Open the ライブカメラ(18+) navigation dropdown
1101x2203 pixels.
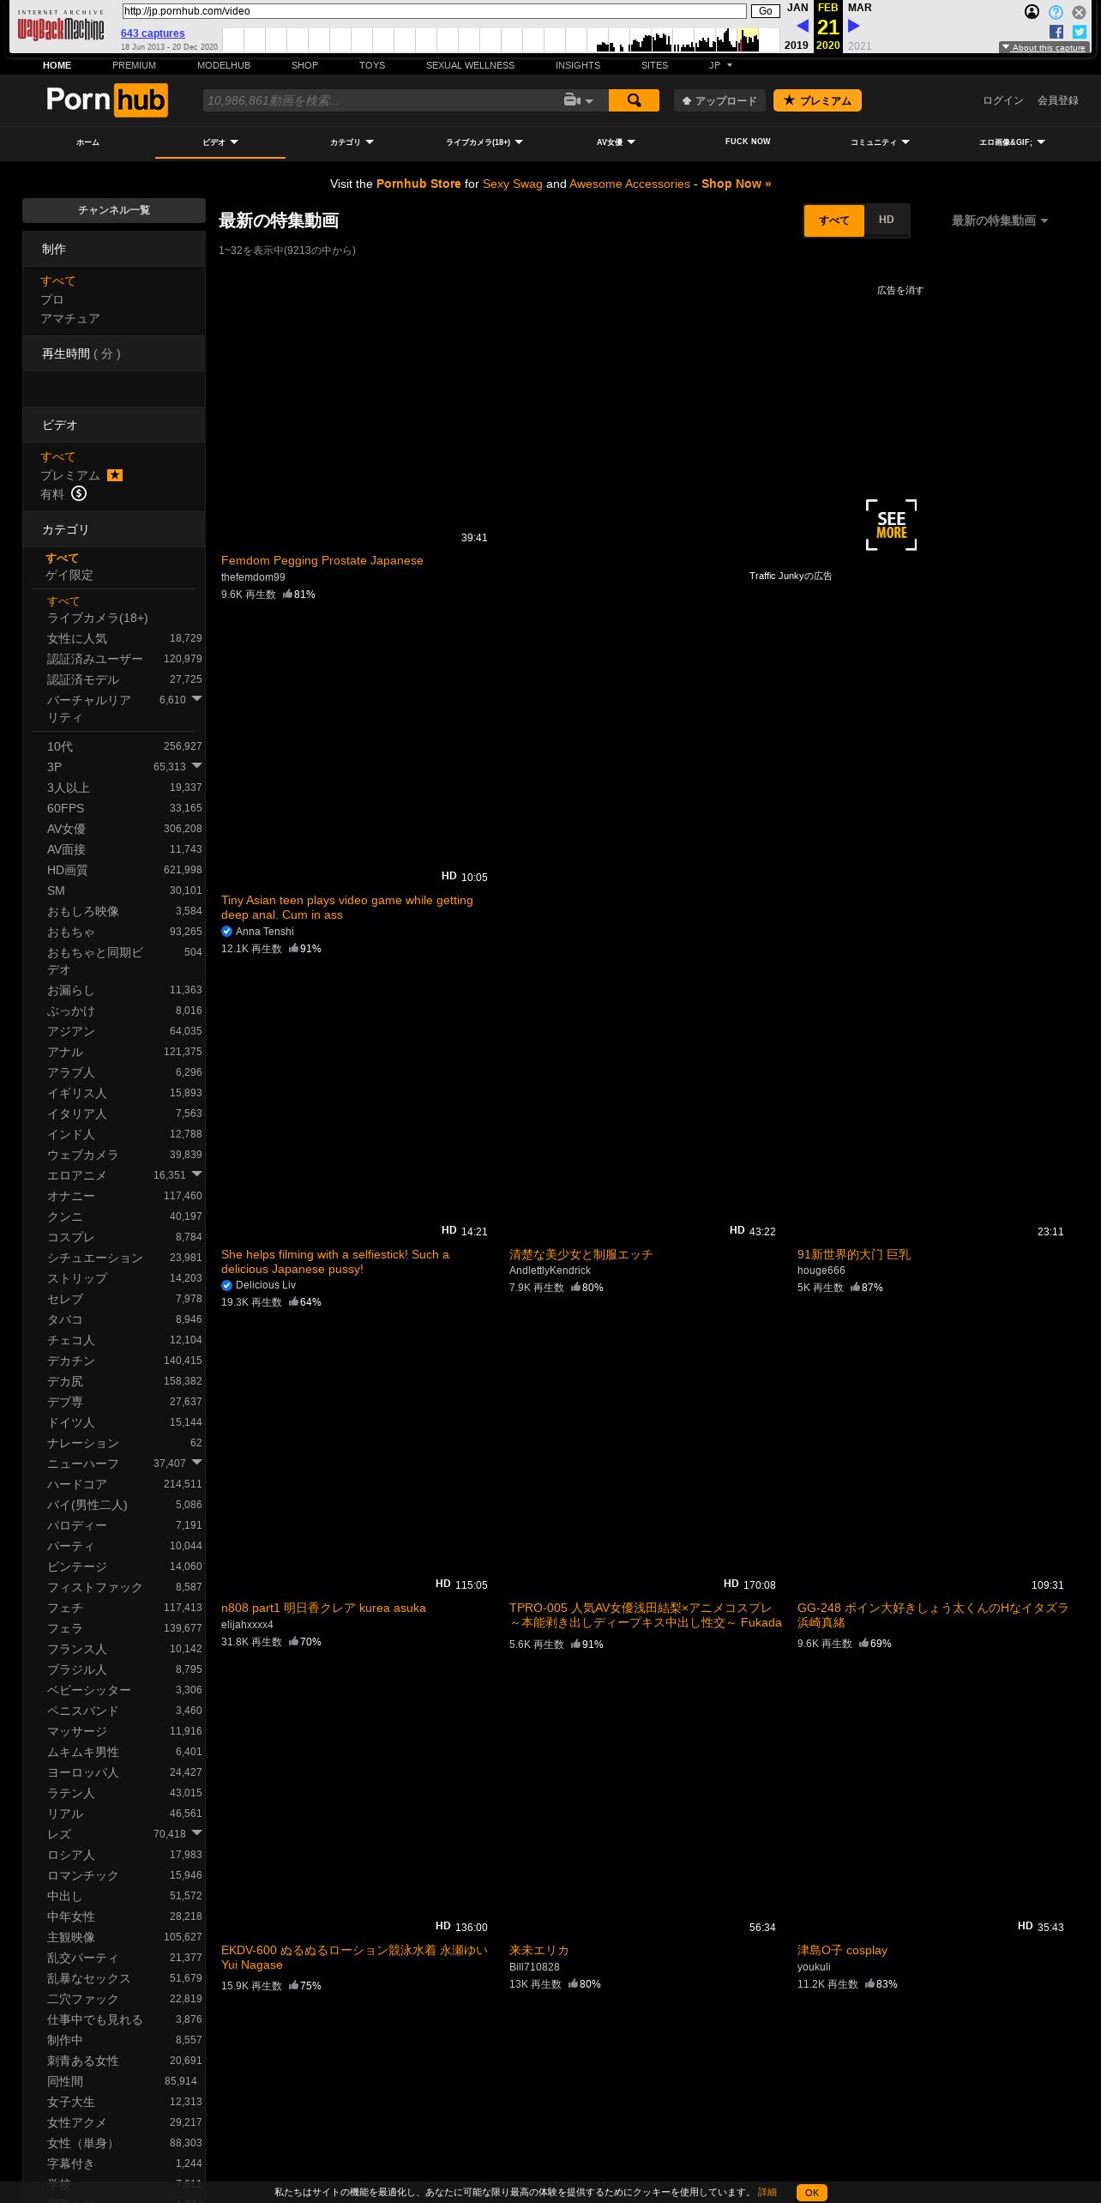point(484,142)
